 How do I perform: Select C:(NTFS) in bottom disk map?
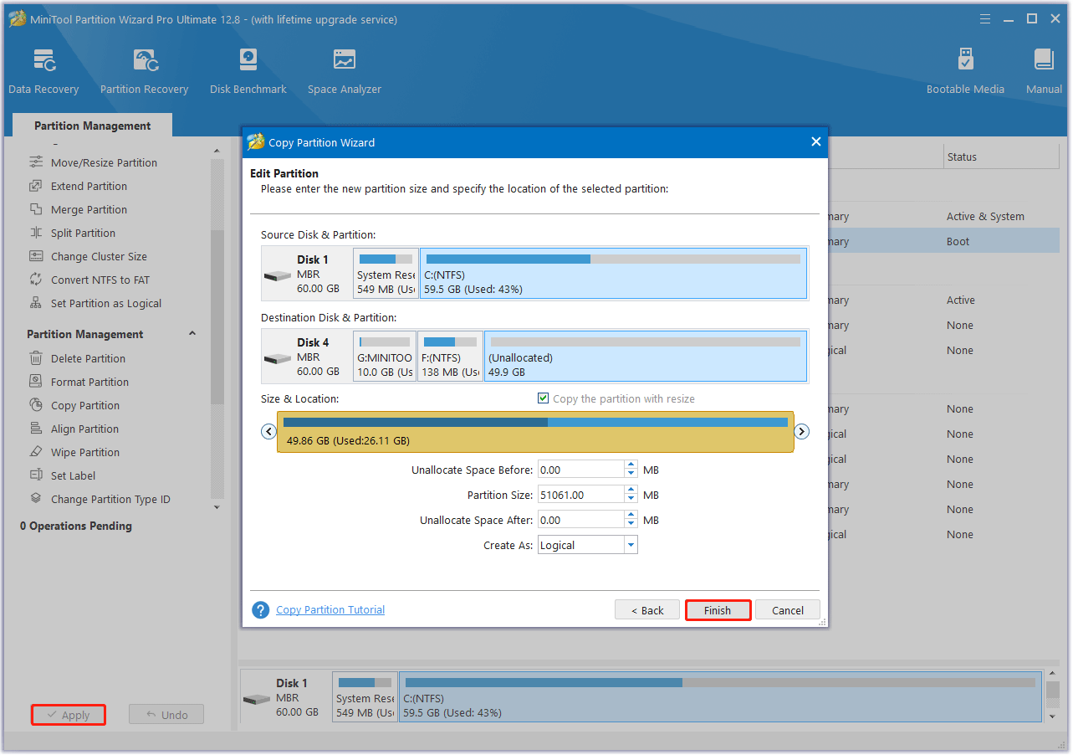[720, 697]
